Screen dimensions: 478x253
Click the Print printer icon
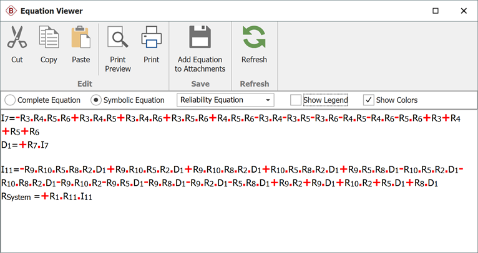[x=151, y=38]
